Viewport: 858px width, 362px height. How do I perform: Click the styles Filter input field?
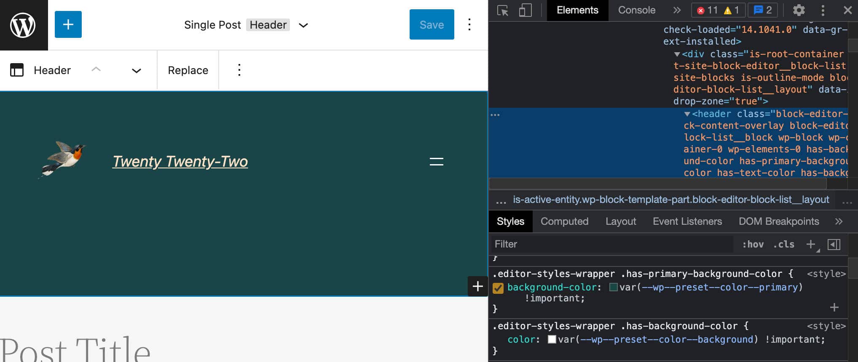pyautogui.click(x=611, y=244)
